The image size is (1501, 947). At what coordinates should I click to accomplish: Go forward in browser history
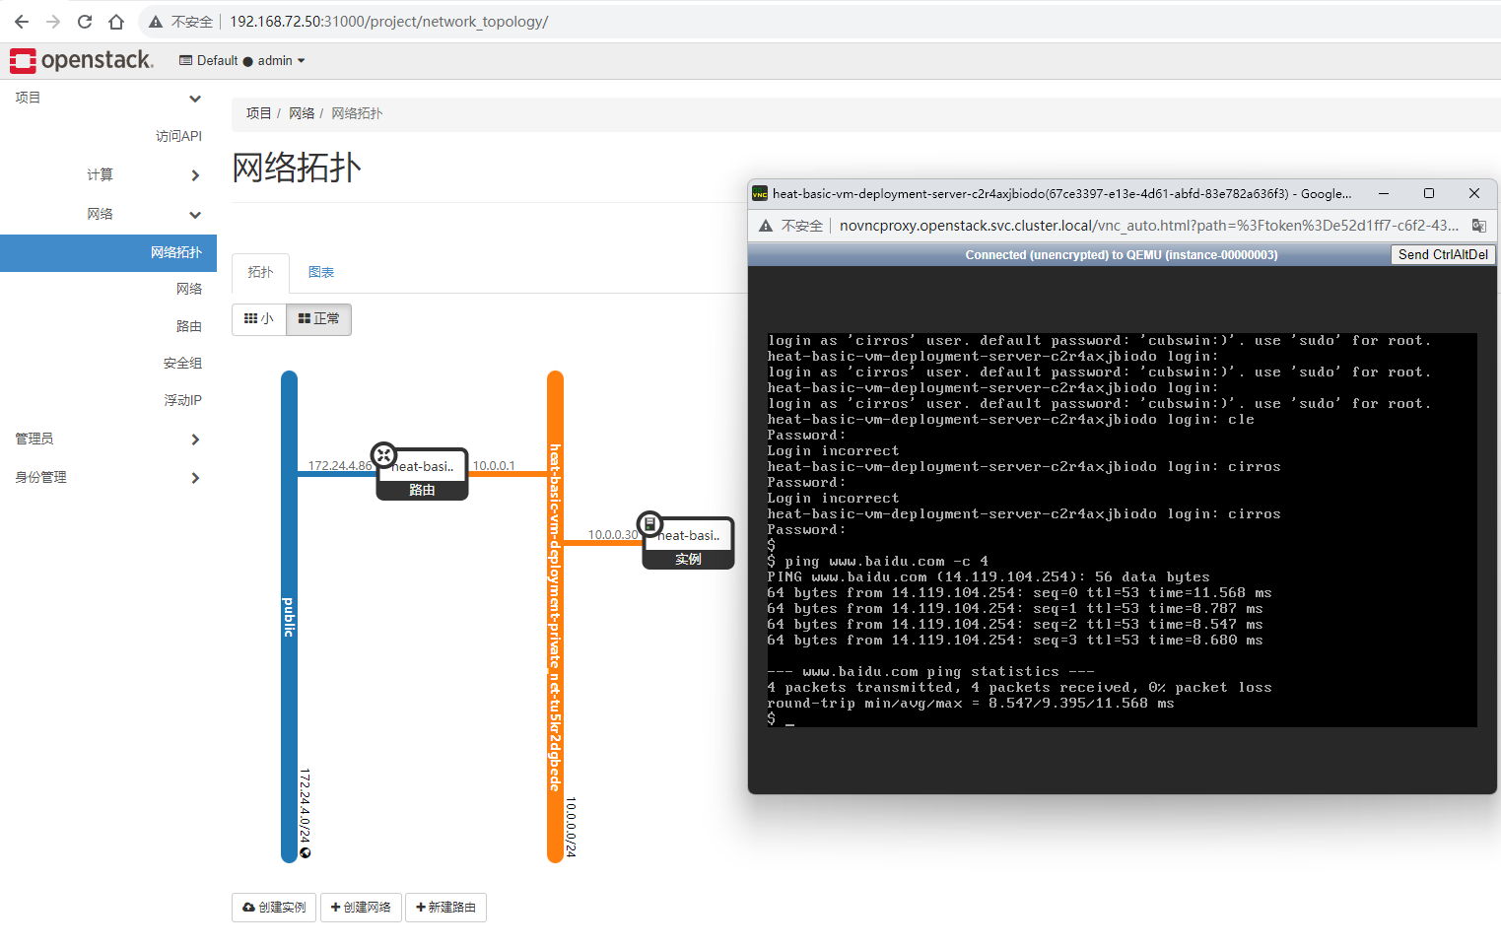pos(53,22)
